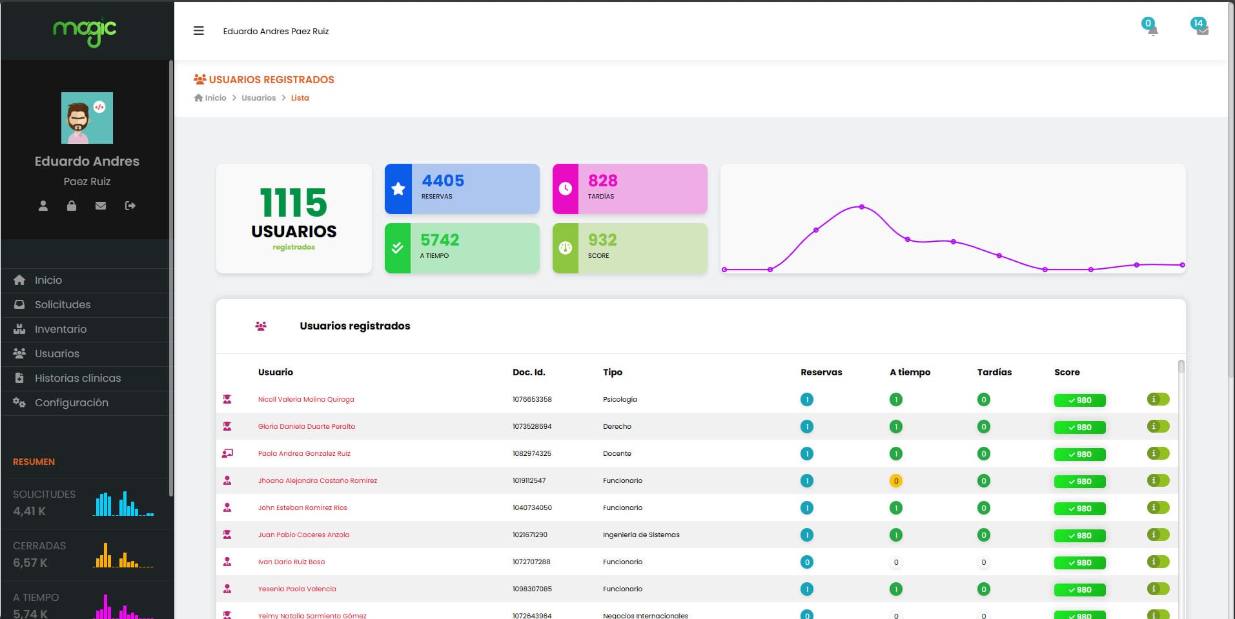Click the padlock icon under profile name

click(x=72, y=206)
